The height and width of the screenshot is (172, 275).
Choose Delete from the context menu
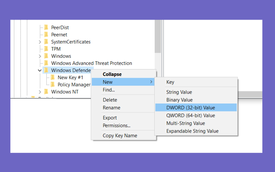(x=123, y=100)
